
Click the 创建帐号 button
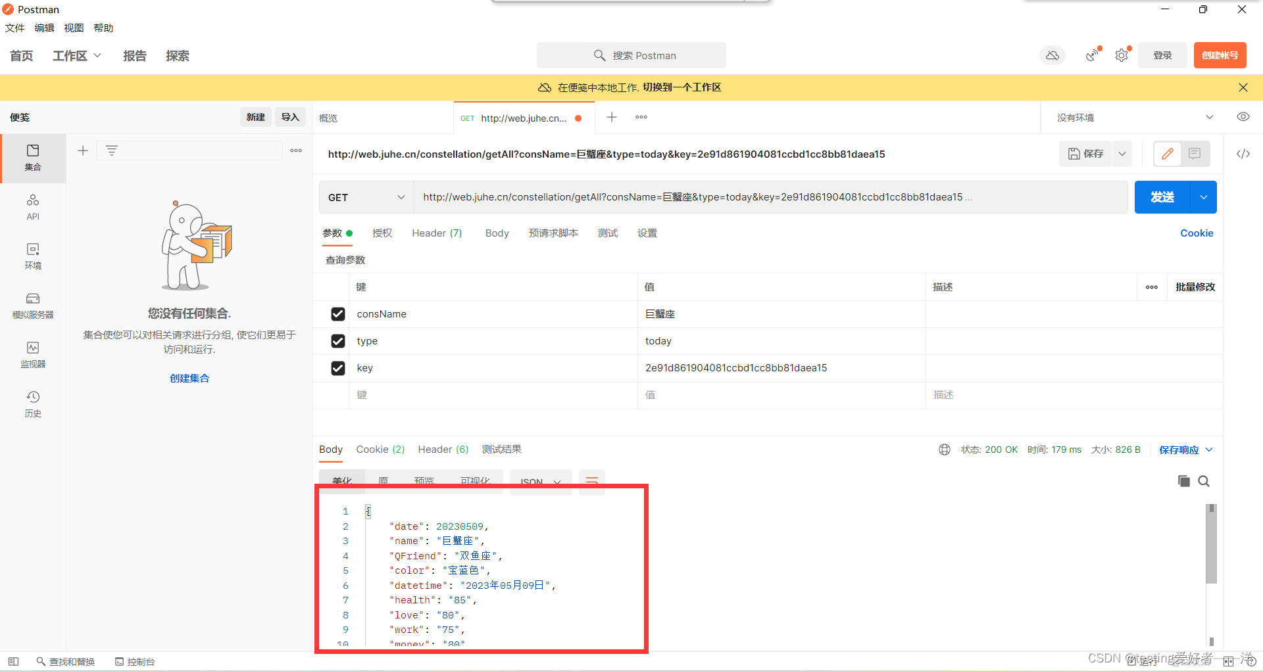[x=1220, y=55]
